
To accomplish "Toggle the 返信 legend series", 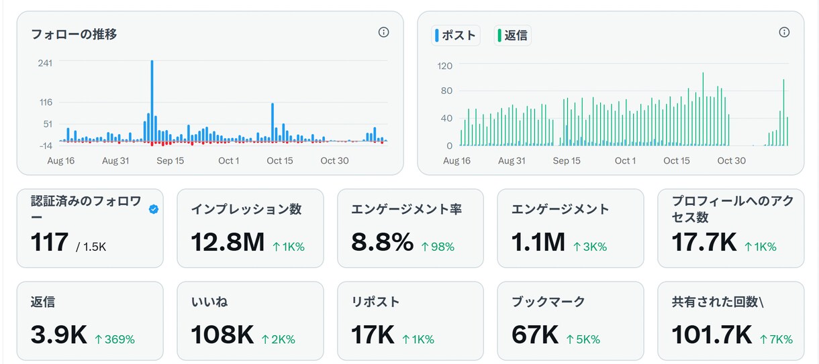I will point(513,36).
